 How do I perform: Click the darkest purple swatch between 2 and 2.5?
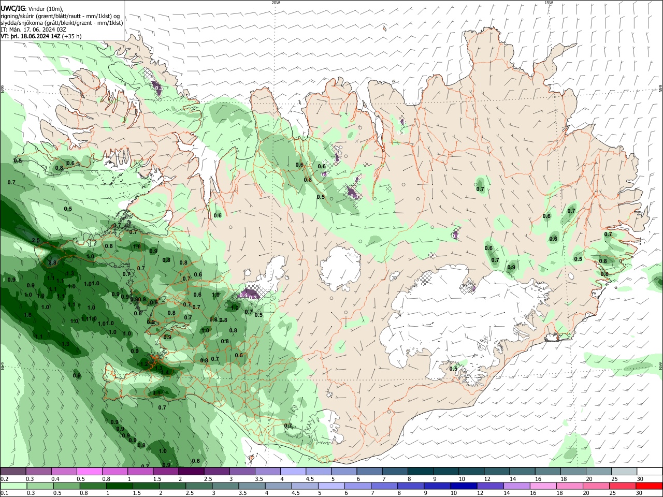point(191,472)
